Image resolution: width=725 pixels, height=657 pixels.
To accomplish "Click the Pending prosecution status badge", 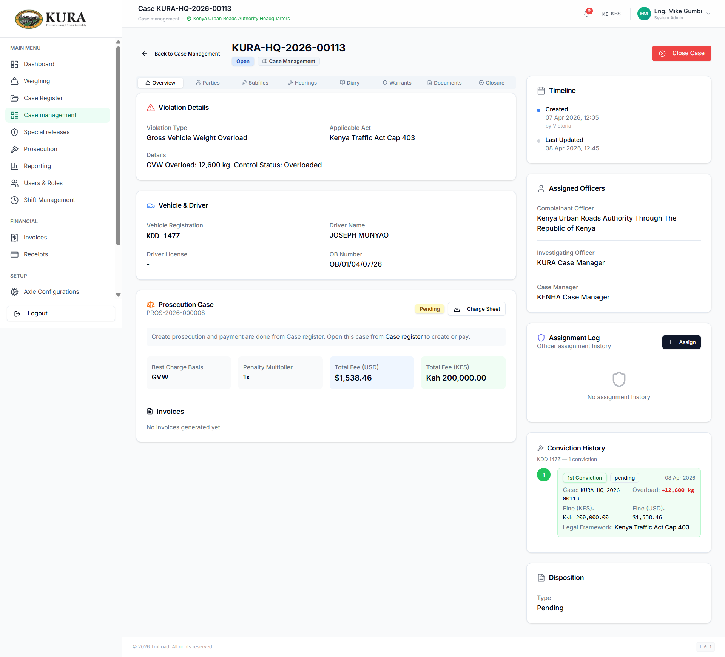I will click(430, 309).
